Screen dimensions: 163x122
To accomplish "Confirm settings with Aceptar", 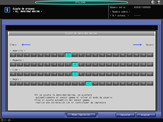I will [146, 115].
